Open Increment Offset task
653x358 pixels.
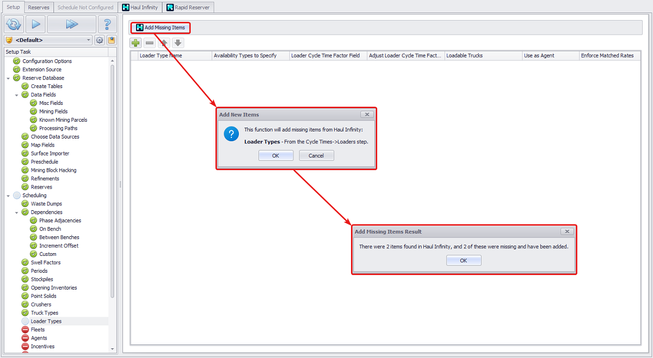coord(58,246)
